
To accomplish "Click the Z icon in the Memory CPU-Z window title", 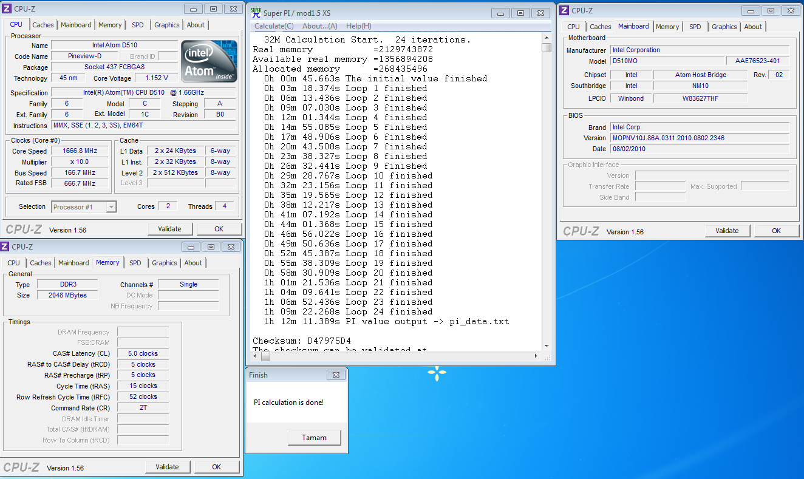I will pos(5,246).
